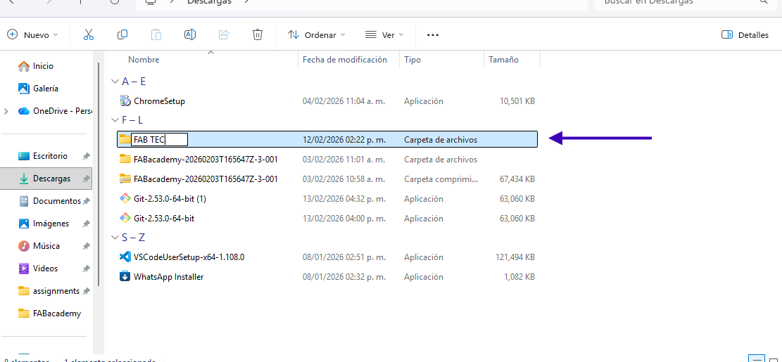Image resolution: width=782 pixels, height=362 pixels.
Task: Click the VSCodeUserSetup VS Code icon
Action: [x=125, y=257]
